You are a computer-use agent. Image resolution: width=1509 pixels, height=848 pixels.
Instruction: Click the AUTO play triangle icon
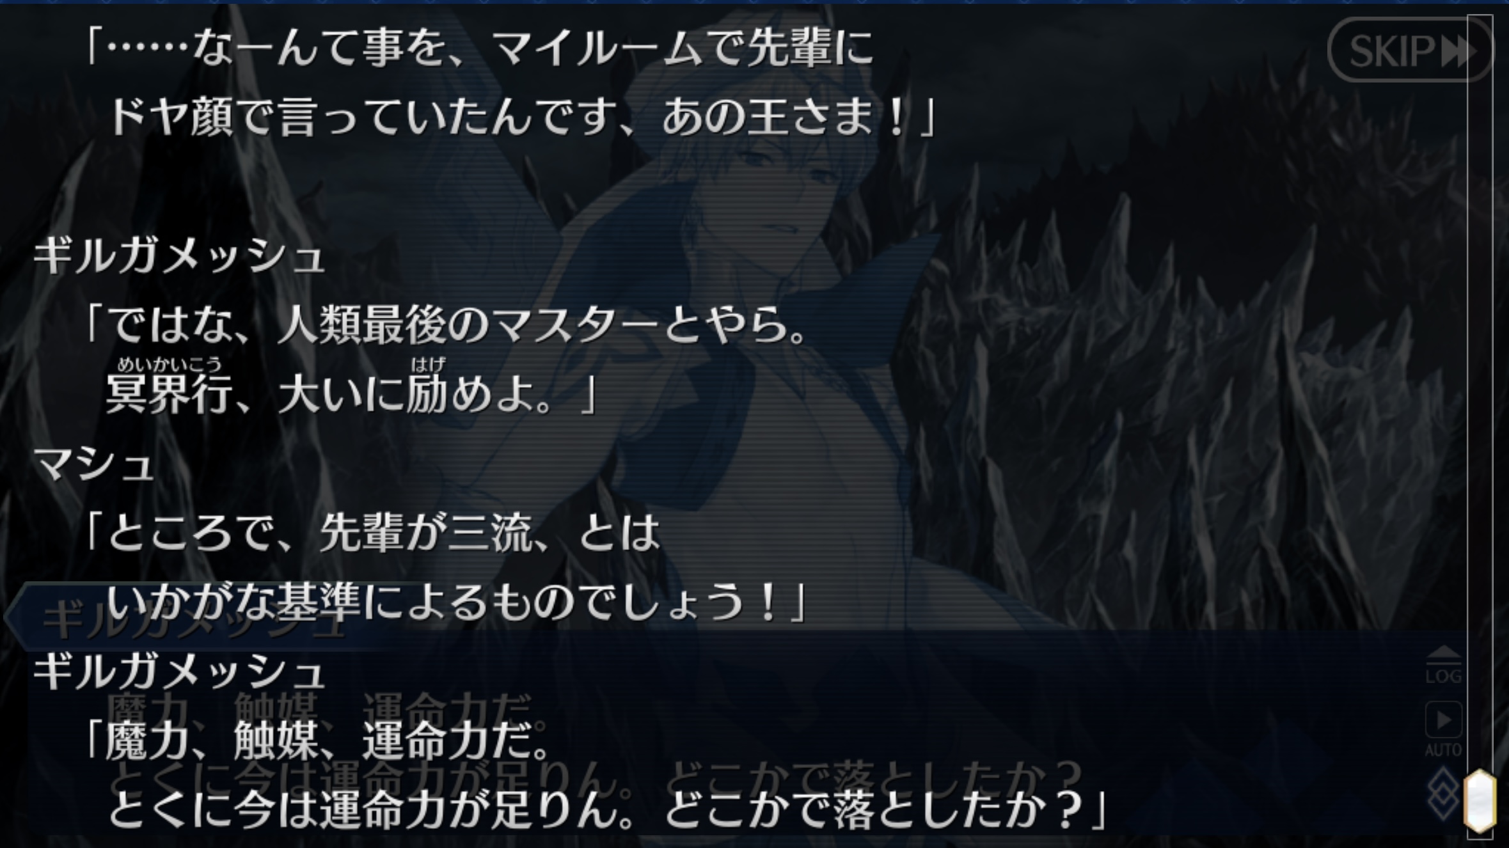tap(1444, 720)
